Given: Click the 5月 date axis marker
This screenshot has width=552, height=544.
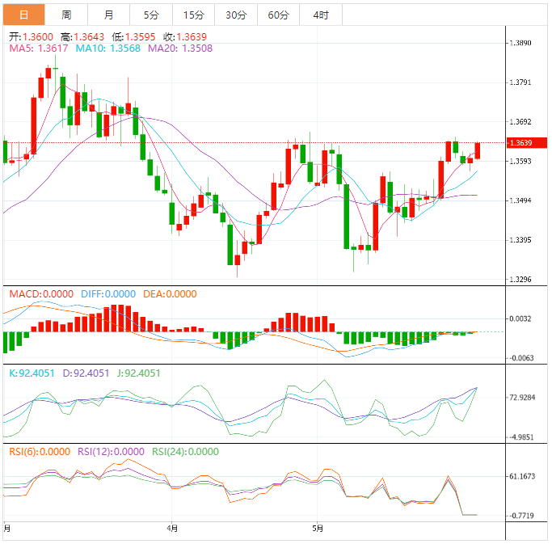Looking at the screenshot, I should [318, 528].
